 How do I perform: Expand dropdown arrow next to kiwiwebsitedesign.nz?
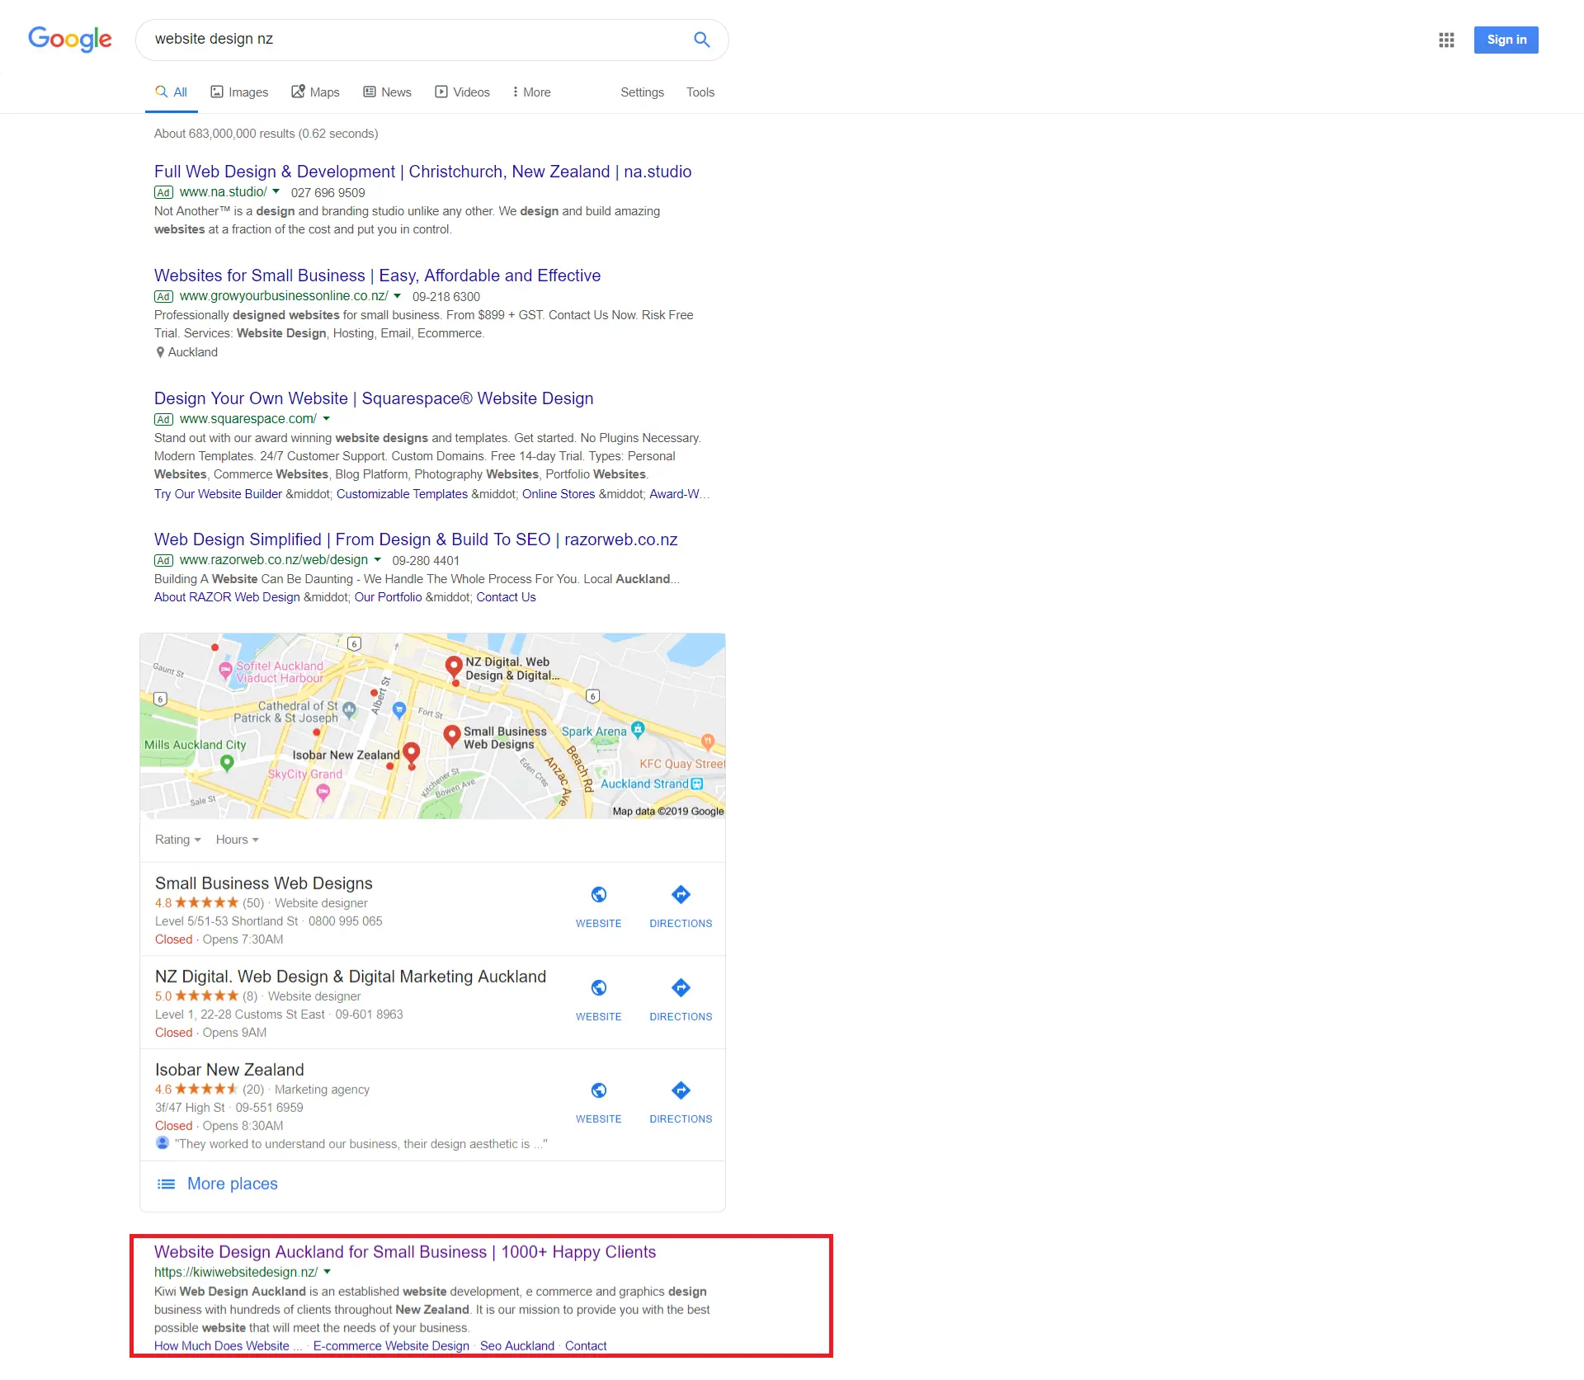328,1272
